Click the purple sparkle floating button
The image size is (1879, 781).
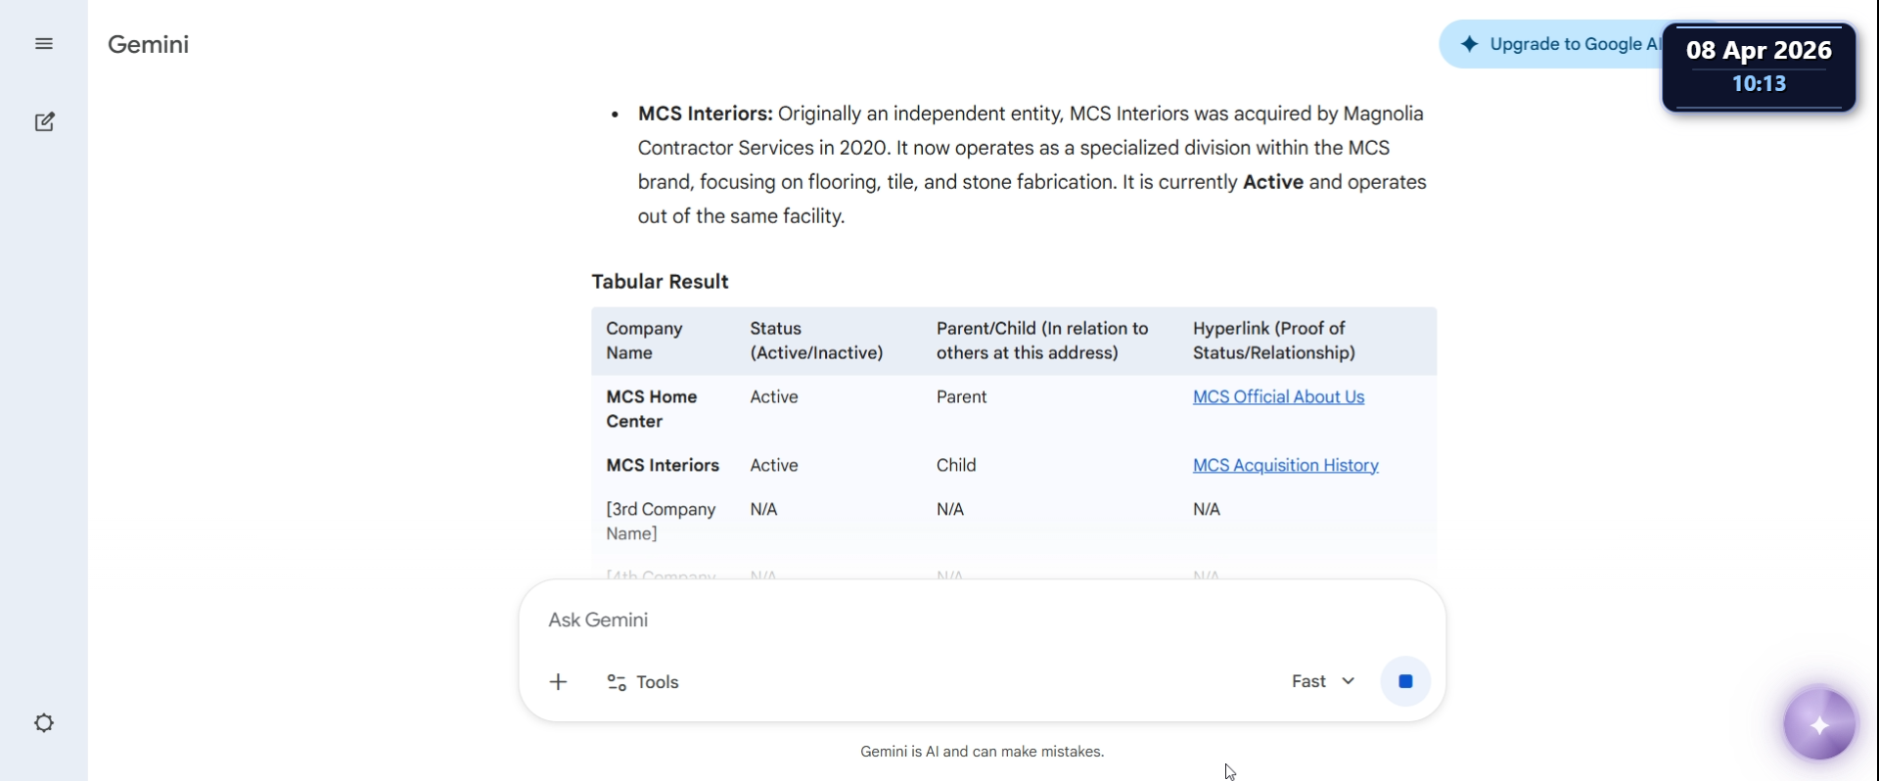(x=1819, y=725)
